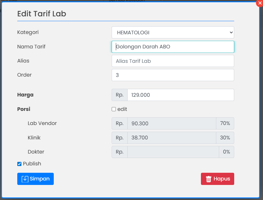Screen dimensions: 263x200
Task: Focus the Alias Tarif Lab field
Action: point(173,61)
